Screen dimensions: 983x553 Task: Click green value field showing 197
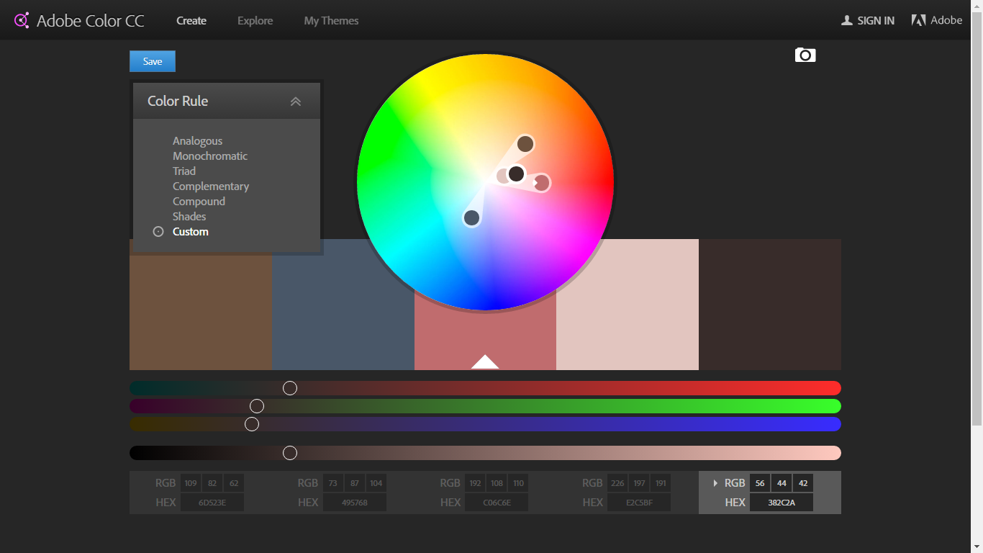(x=639, y=483)
